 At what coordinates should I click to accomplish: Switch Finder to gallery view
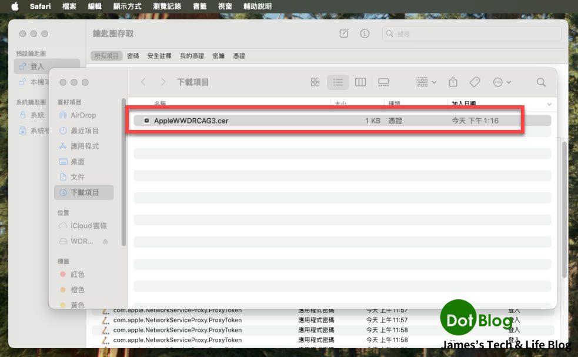(383, 82)
